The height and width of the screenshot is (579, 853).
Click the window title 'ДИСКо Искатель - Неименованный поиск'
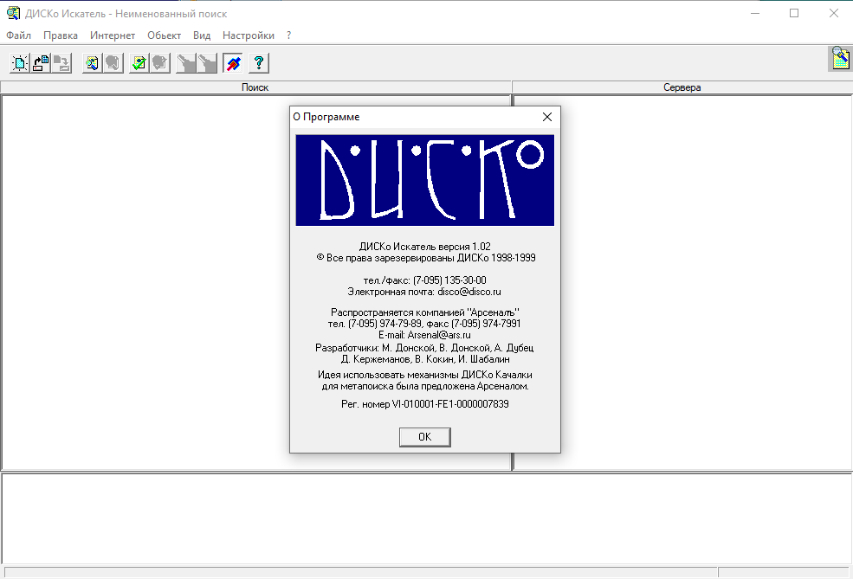coord(126,14)
